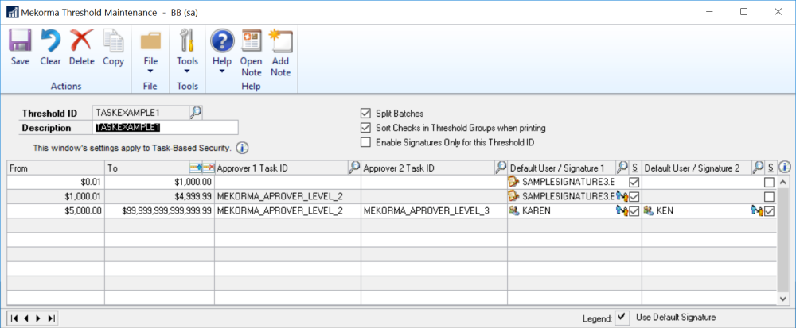Select the $99,999,999,999,999.99 To cell

[x=159, y=211]
